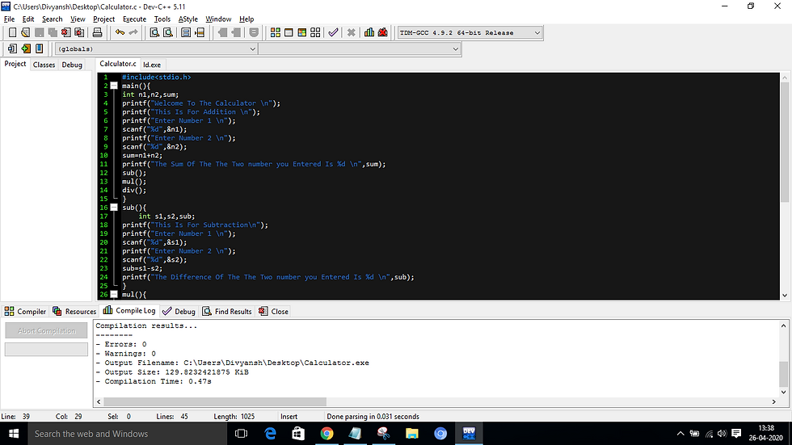
Task: Open File Explorer from the taskbar
Action: (412, 434)
